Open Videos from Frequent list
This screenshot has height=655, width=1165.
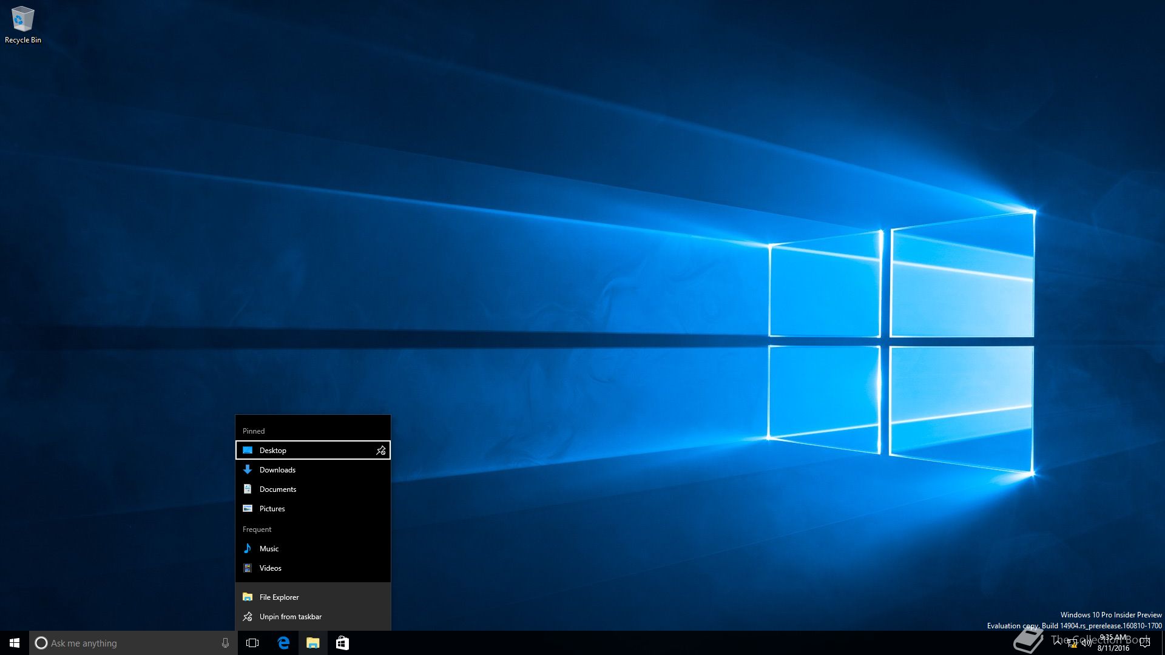tap(313, 568)
